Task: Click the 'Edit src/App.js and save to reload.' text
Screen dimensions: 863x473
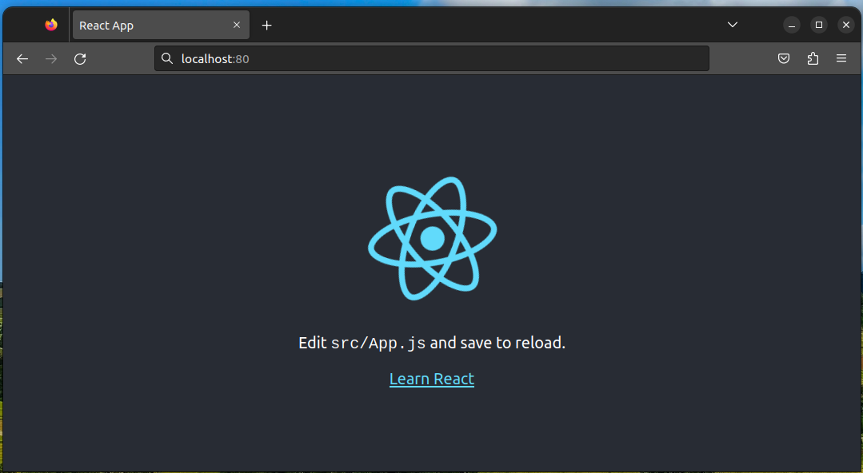Action: coord(432,343)
